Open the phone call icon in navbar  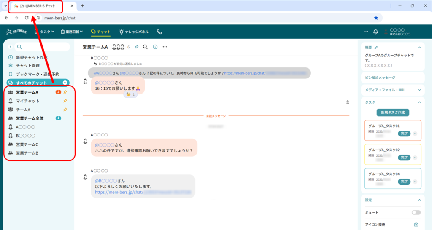pyautogui.click(x=159, y=32)
